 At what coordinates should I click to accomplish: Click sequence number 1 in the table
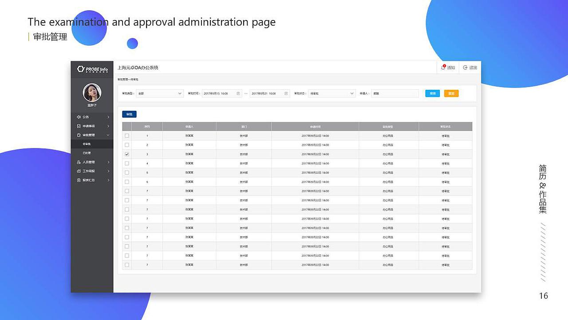147,136
